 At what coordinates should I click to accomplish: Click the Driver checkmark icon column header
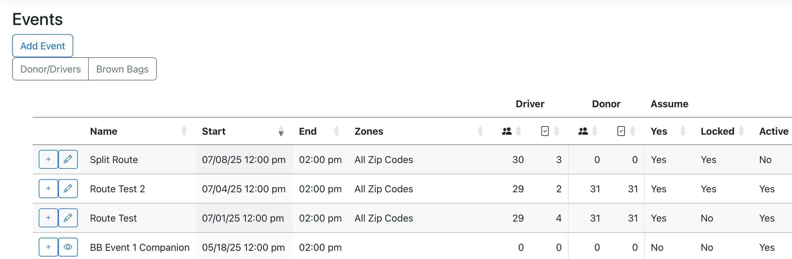point(545,131)
